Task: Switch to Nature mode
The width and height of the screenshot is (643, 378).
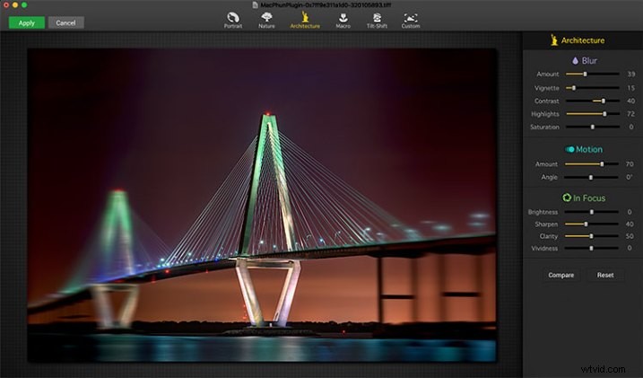Action: point(266,20)
